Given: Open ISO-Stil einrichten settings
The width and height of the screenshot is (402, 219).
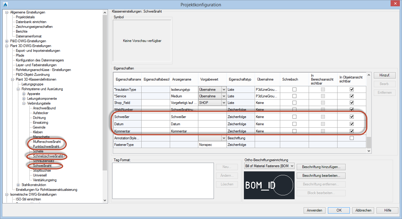Looking at the screenshot, I should pyautogui.click(x=28, y=199).
